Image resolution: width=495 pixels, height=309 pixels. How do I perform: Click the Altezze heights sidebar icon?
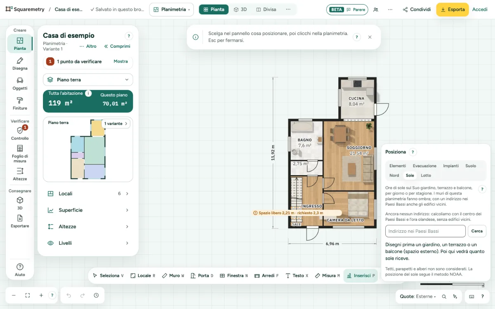point(20,174)
